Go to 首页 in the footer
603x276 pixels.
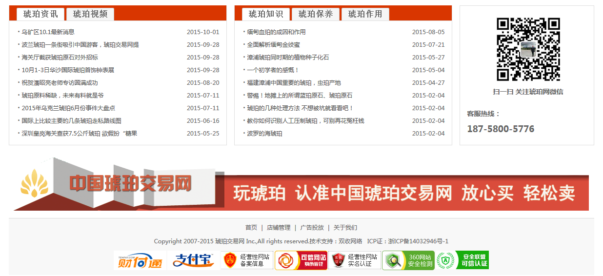coord(251,228)
